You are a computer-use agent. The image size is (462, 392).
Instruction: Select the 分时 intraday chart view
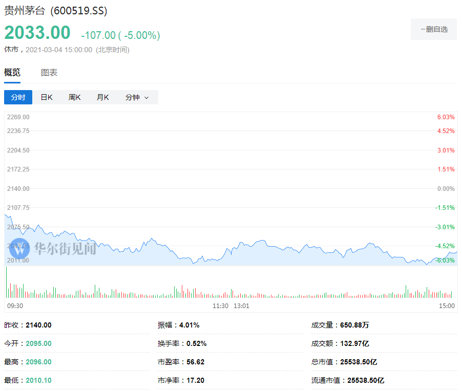[18, 97]
